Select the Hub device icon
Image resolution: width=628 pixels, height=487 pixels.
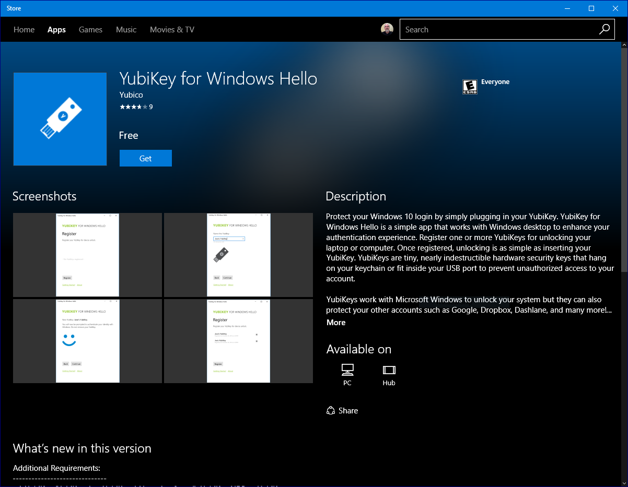click(389, 370)
